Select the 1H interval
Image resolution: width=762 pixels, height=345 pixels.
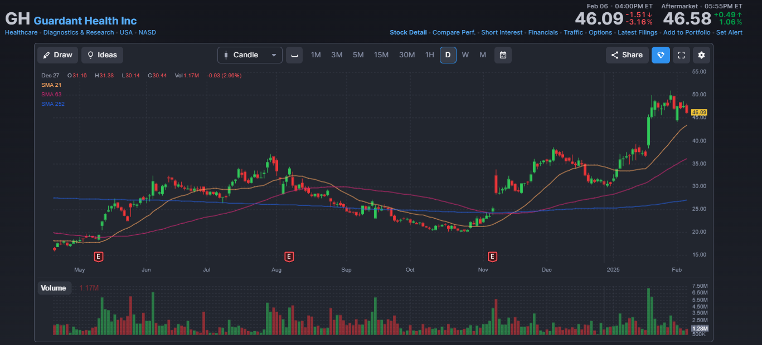pos(429,55)
